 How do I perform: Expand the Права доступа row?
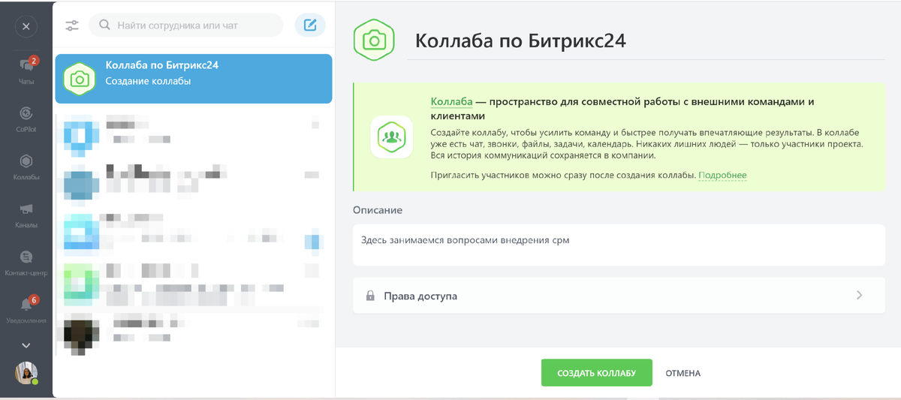619,296
